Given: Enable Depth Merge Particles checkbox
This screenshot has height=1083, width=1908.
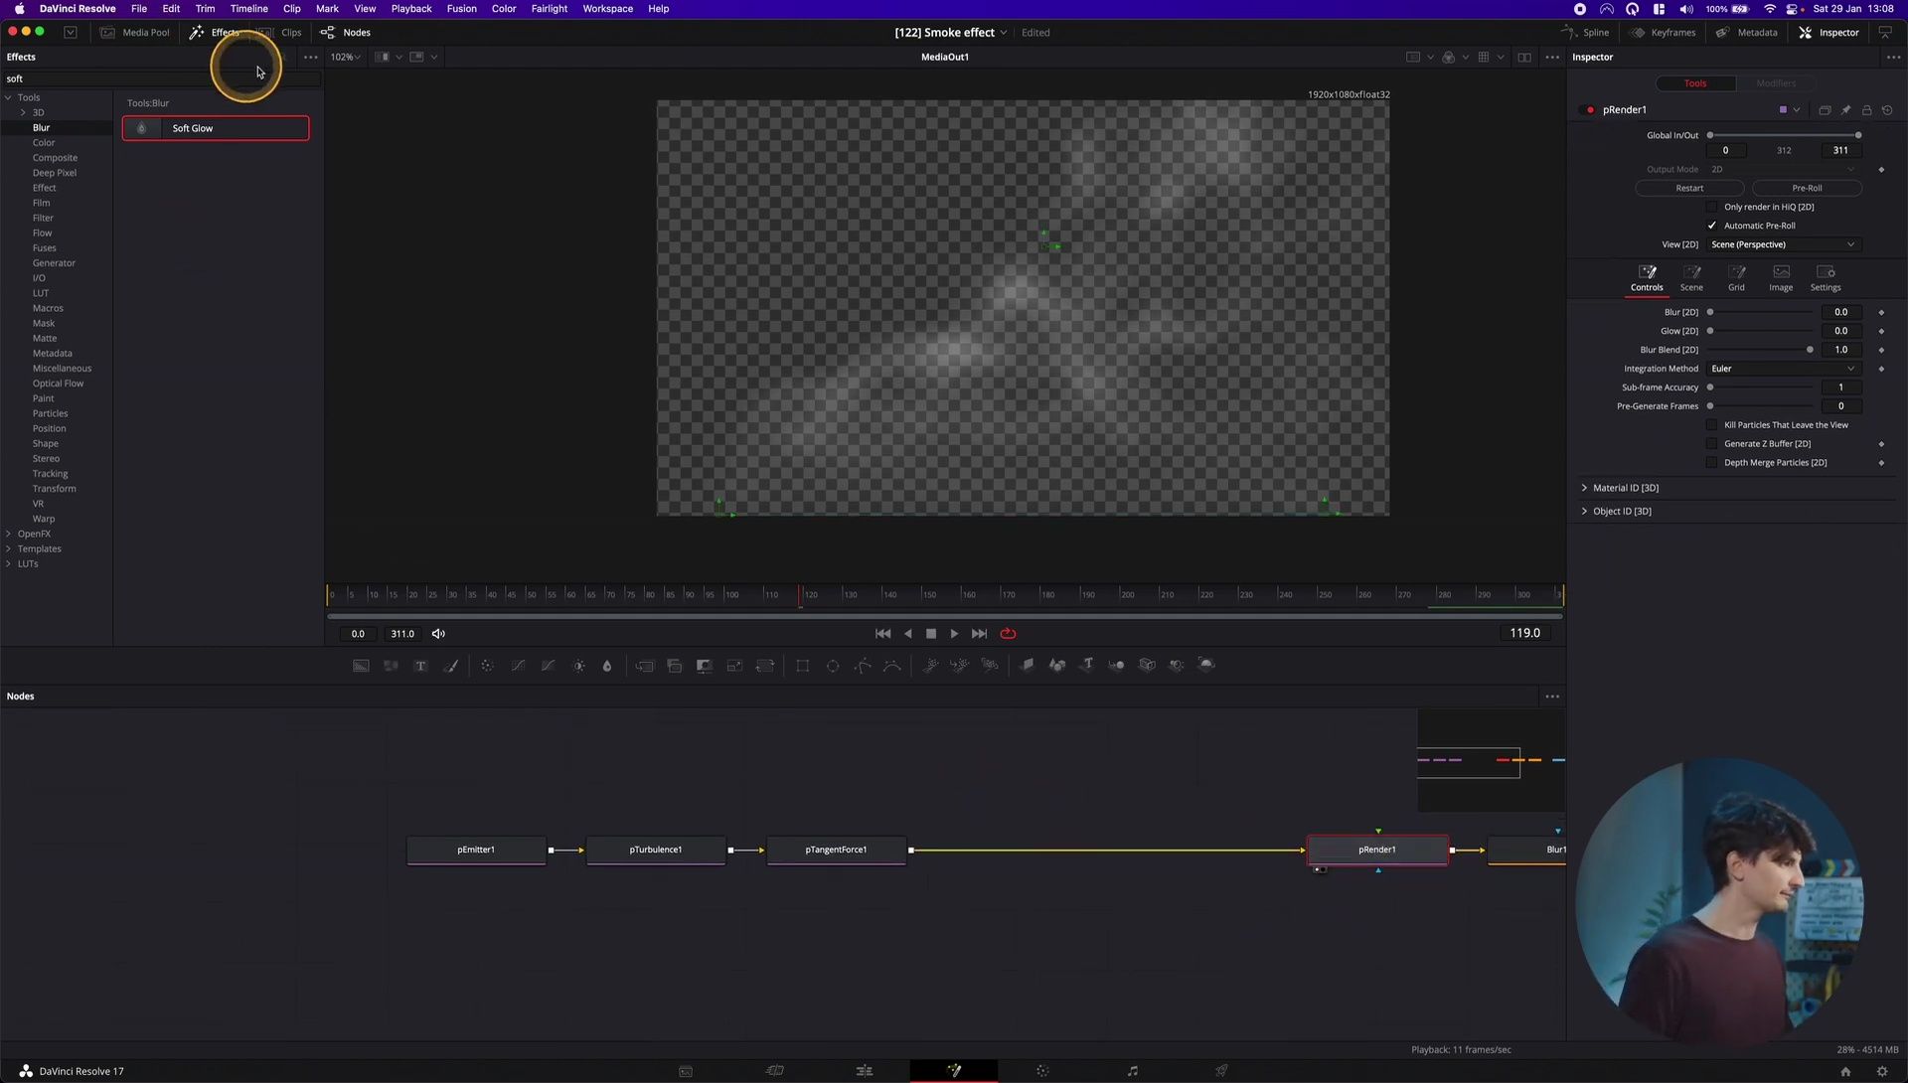Looking at the screenshot, I should (x=1711, y=463).
